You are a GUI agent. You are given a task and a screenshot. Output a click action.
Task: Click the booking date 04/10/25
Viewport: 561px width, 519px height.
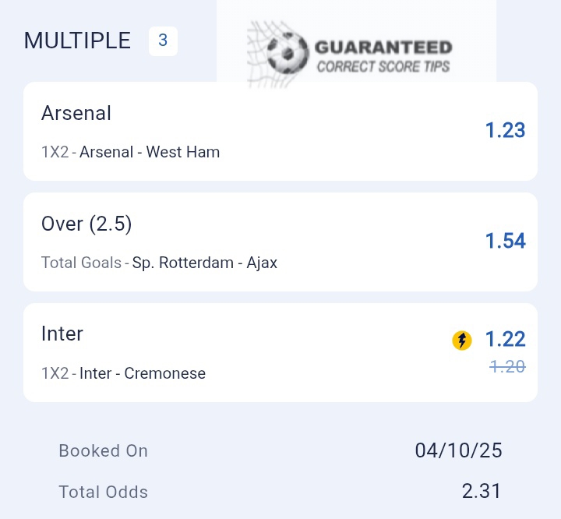(458, 450)
